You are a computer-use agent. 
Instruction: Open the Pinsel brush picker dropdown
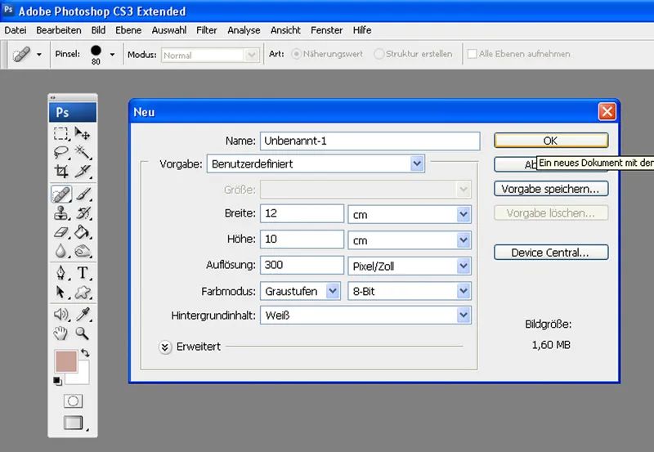pyautogui.click(x=112, y=55)
